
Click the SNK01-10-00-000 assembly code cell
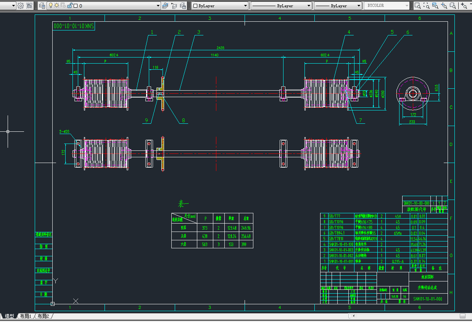[416, 203]
